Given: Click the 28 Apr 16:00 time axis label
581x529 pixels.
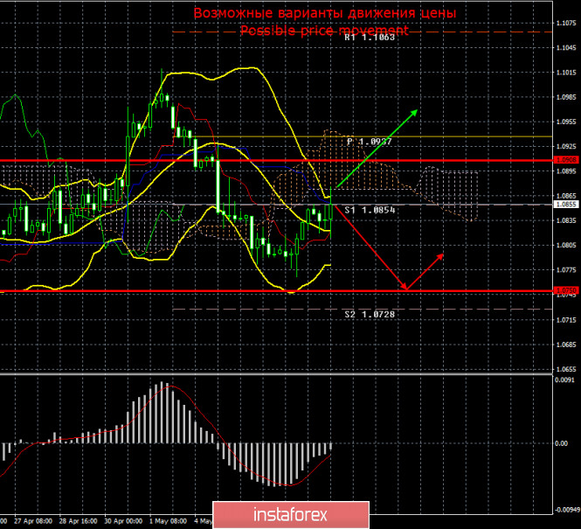Looking at the screenshot, I should coord(78,521).
